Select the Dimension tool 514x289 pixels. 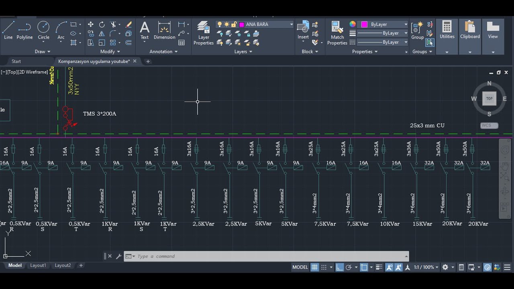pyautogui.click(x=165, y=30)
